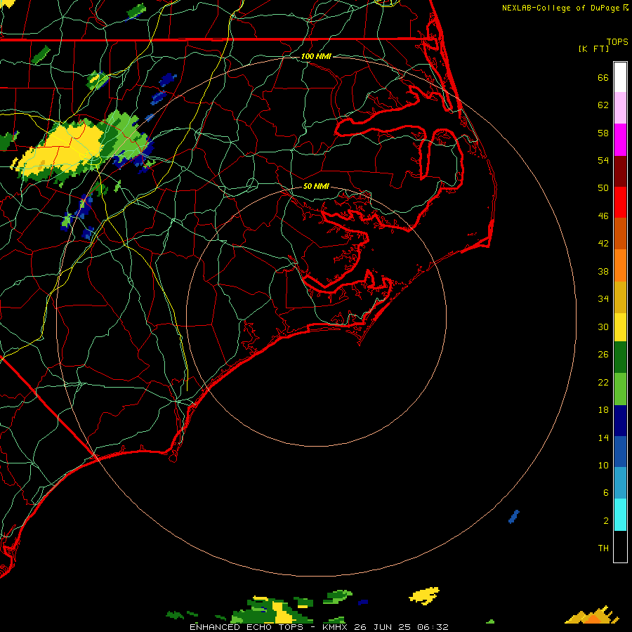Click the '62' legend value
Viewport: 632px width, 632px height.
[x=603, y=105]
